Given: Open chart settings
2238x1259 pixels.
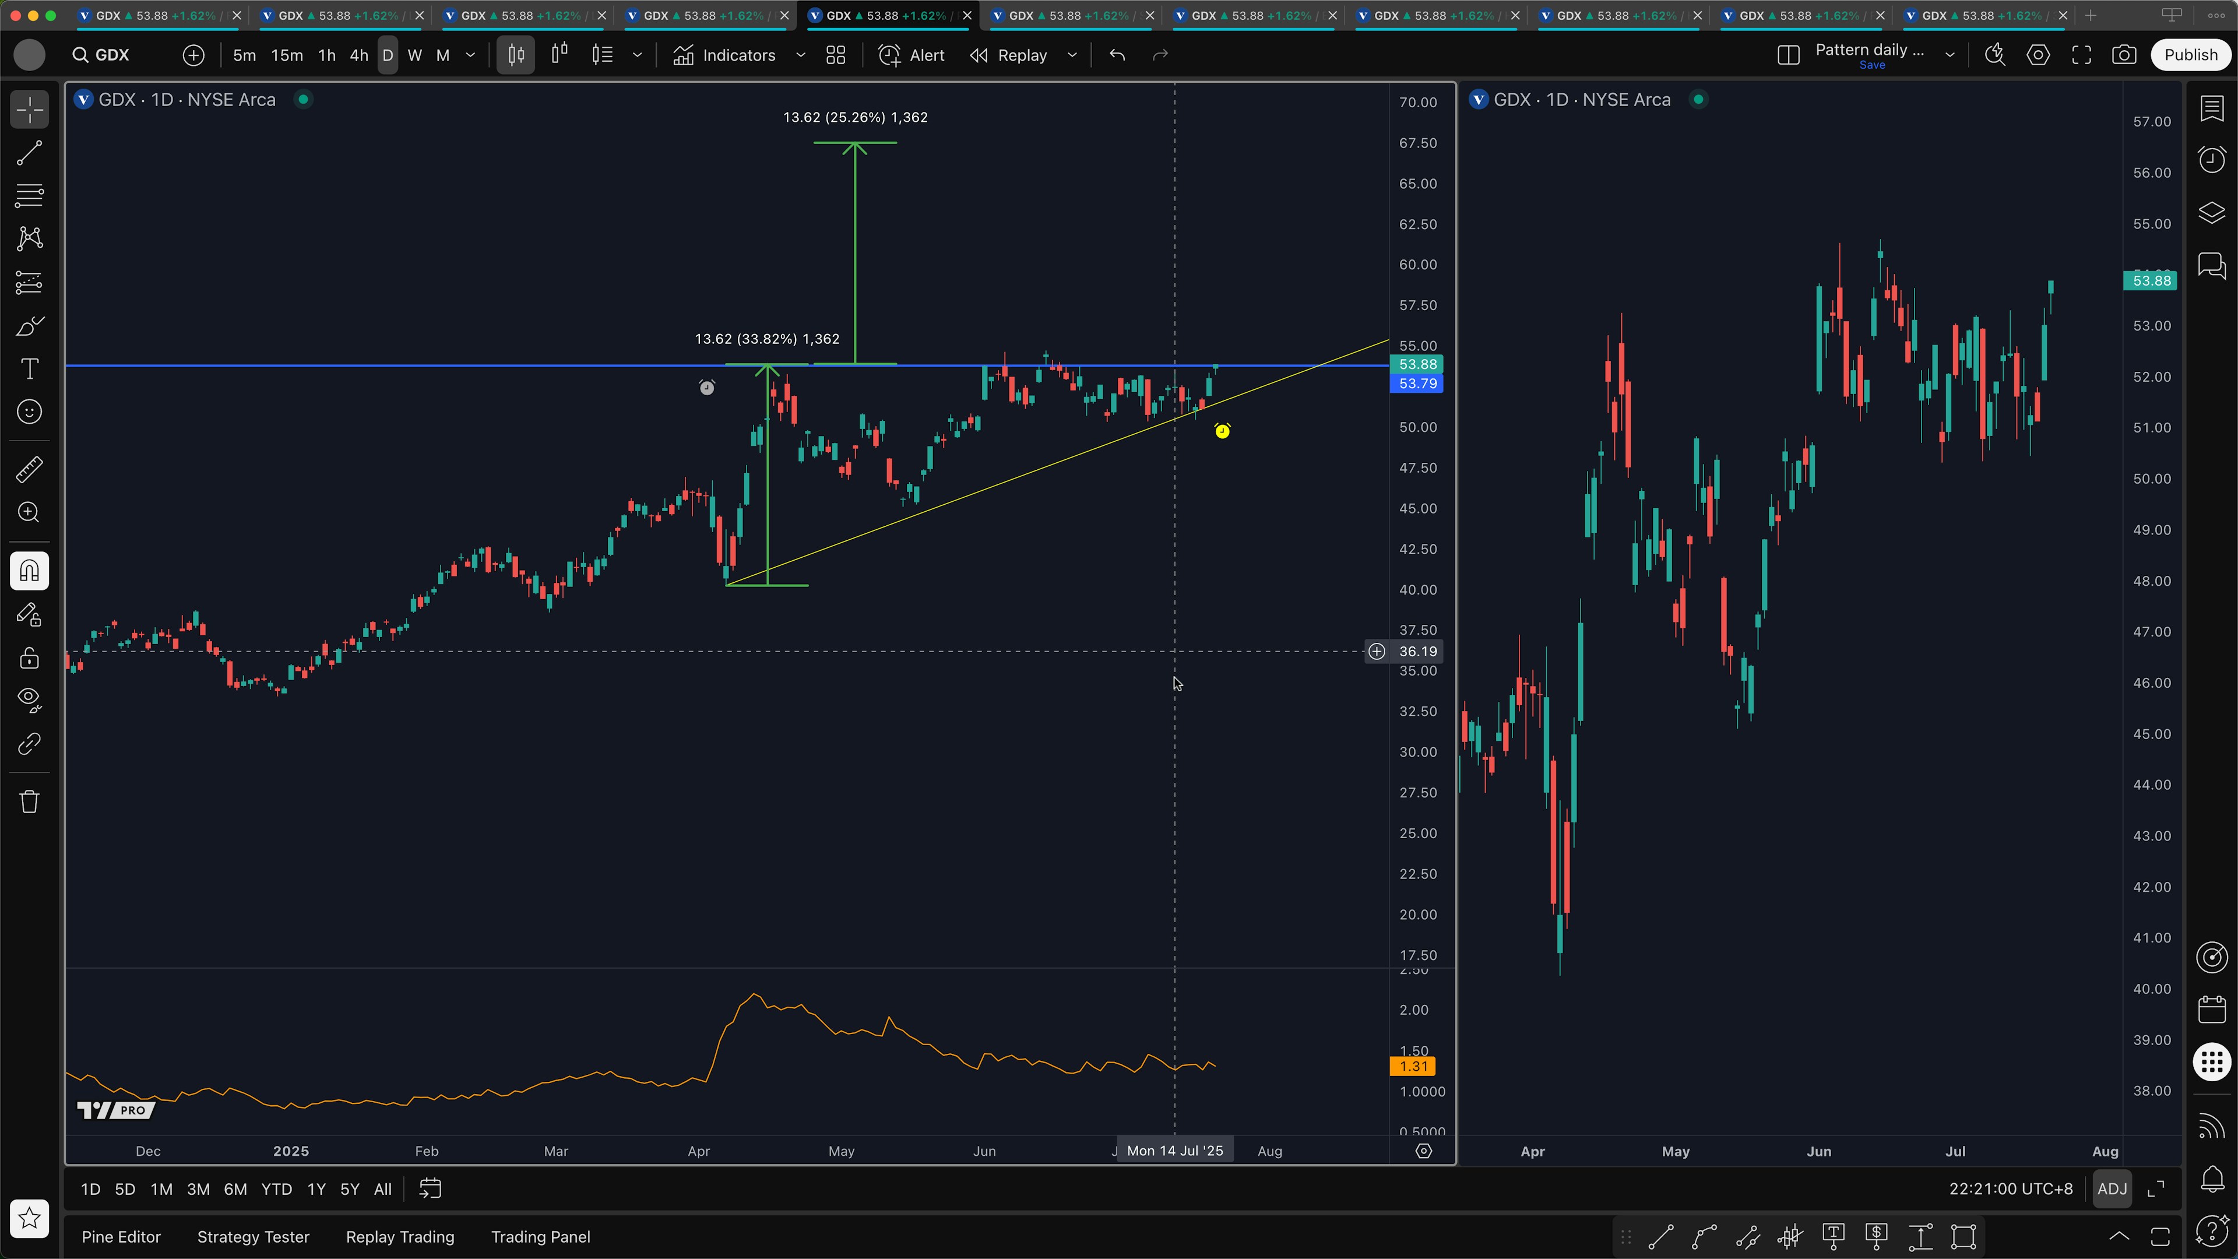Looking at the screenshot, I should click(2038, 55).
